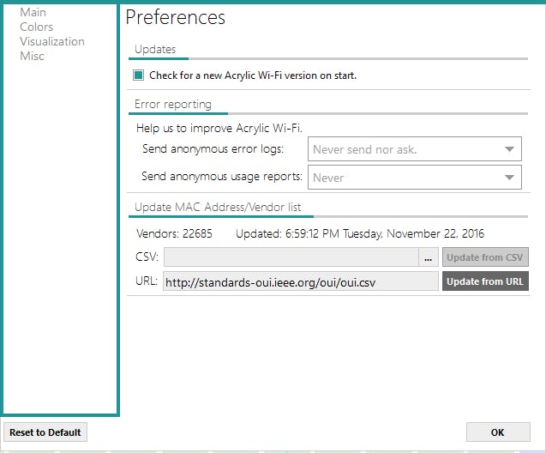Select the Misc preferences section
Viewport: 546px width, 453px height.
point(32,57)
